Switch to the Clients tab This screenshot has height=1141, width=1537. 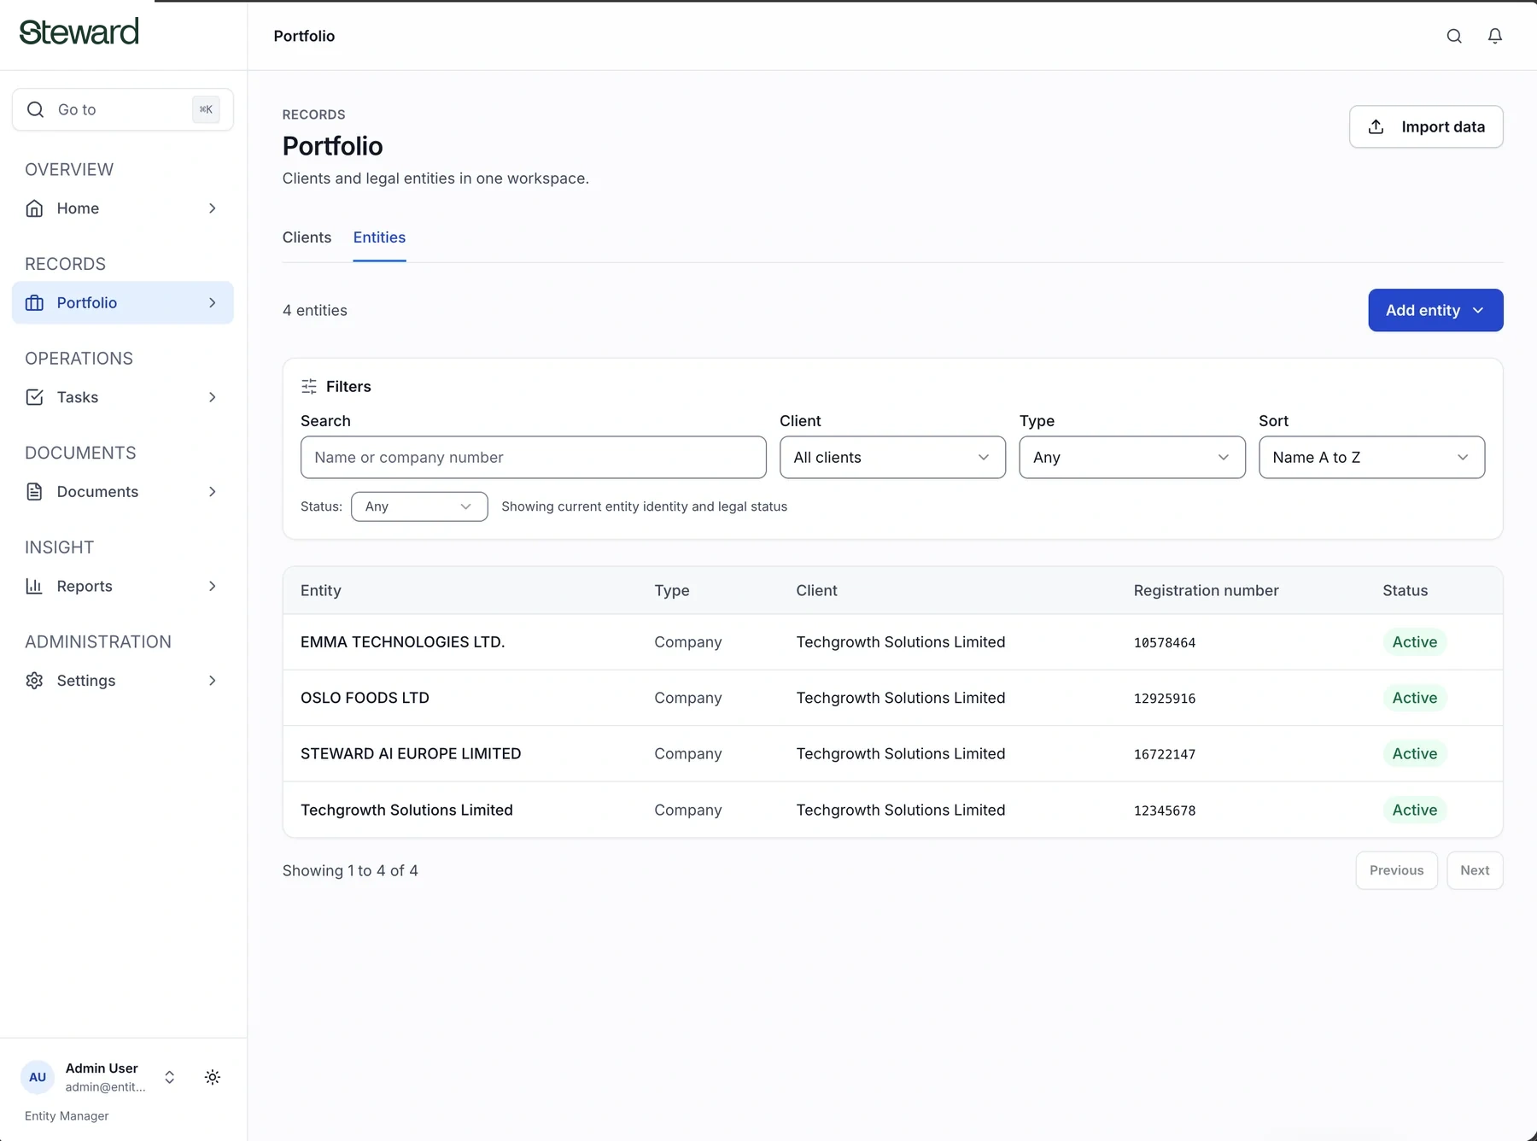pos(307,237)
